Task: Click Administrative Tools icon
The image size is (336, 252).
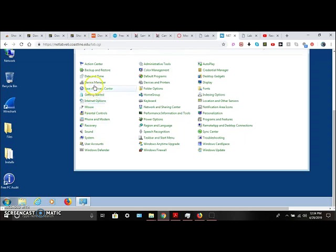Action: (141, 64)
